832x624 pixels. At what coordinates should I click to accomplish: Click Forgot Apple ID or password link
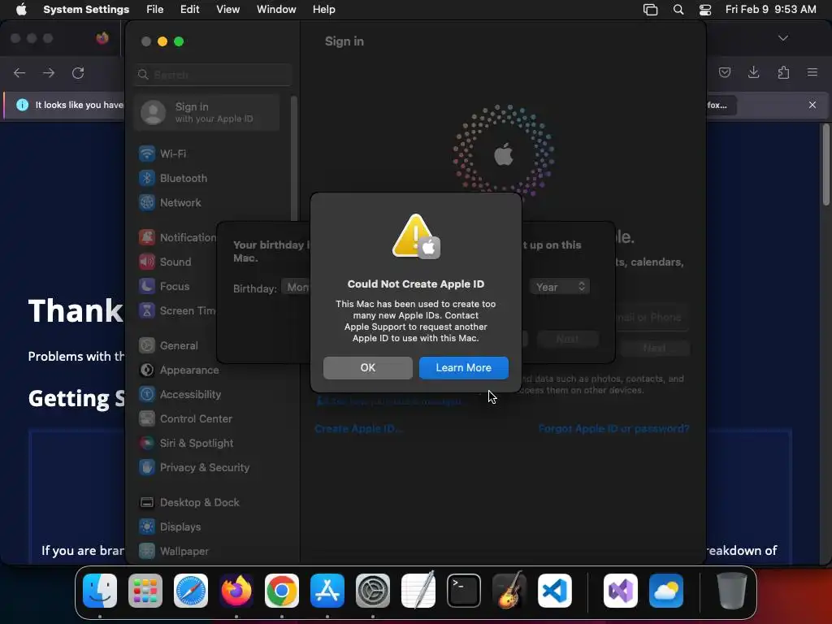tap(614, 429)
